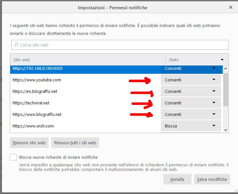Sort list by Stato column header
The height and width of the screenshot is (194, 238).
[x=197, y=60]
